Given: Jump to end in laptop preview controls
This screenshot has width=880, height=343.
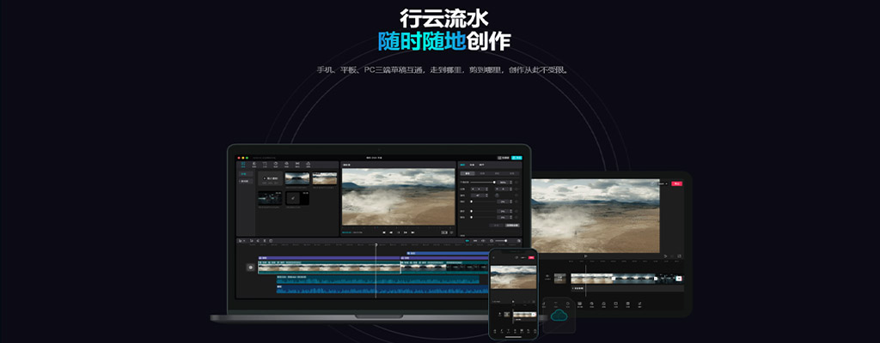Looking at the screenshot, I should 413,232.
